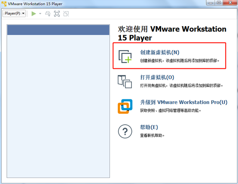Image resolution: width=238 pixels, height=184 pixels.
Task: Minimize the VMware Player window
Action: 211,3
